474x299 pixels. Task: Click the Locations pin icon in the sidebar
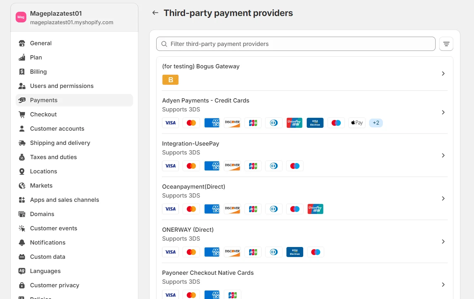(22, 171)
